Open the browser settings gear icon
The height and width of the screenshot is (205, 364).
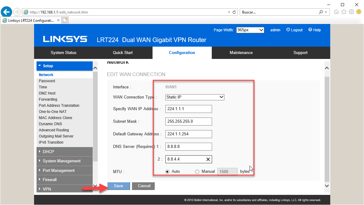pos(351,12)
